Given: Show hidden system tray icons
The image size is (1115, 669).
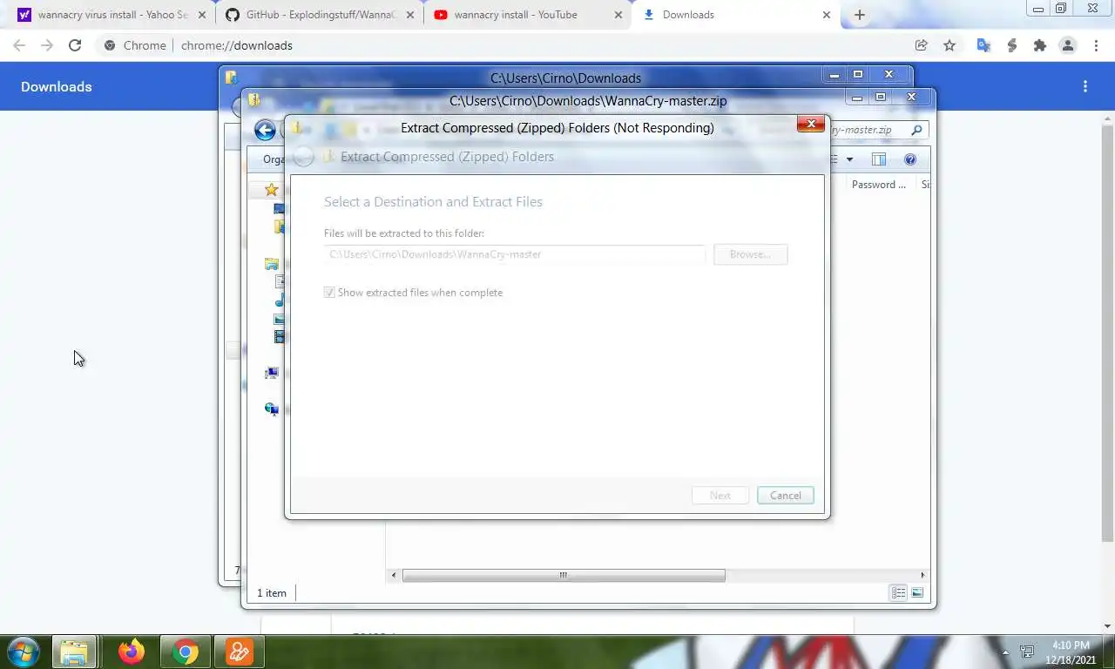Looking at the screenshot, I should click(x=1006, y=652).
